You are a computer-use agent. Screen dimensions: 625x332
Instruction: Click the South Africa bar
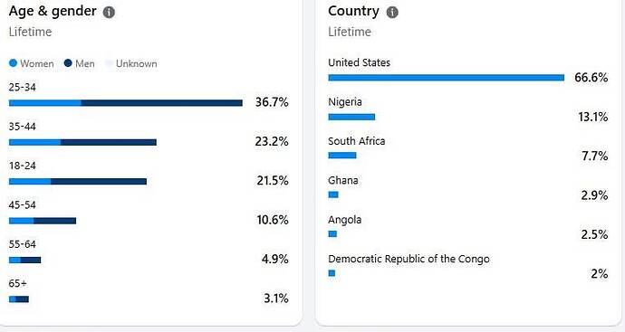[x=342, y=156]
